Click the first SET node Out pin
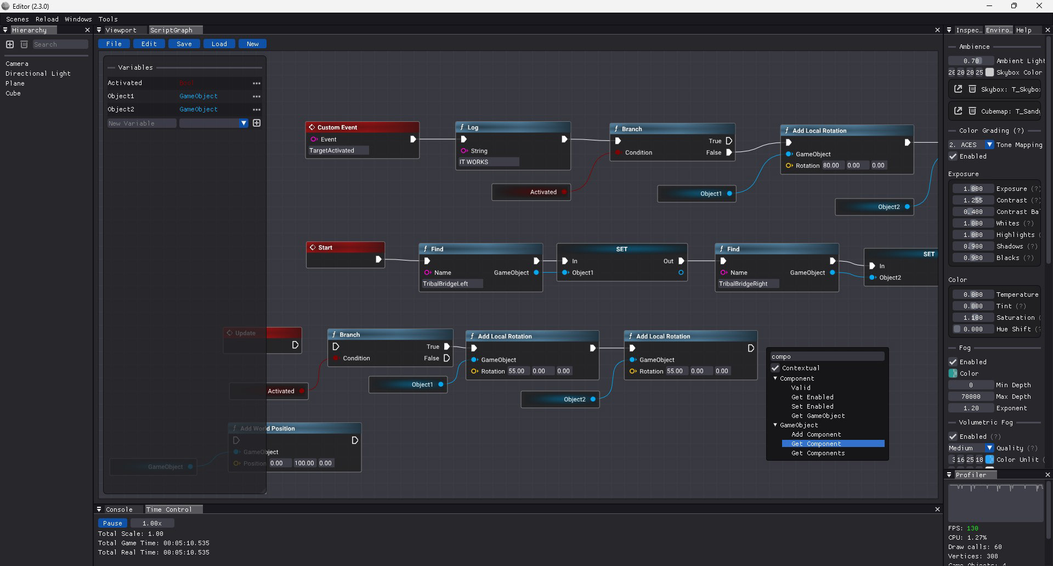Image resolution: width=1053 pixels, height=566 pixels. [681, 261]
